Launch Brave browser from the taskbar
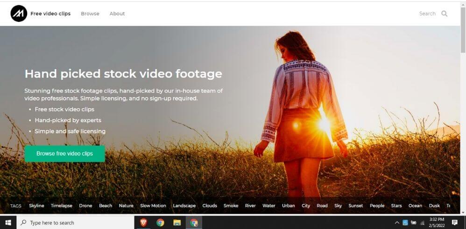466x229 pixels. (x=143, y=222)
